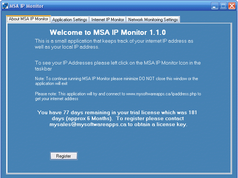Switch to the Application Settings tab

pos(70,20)
